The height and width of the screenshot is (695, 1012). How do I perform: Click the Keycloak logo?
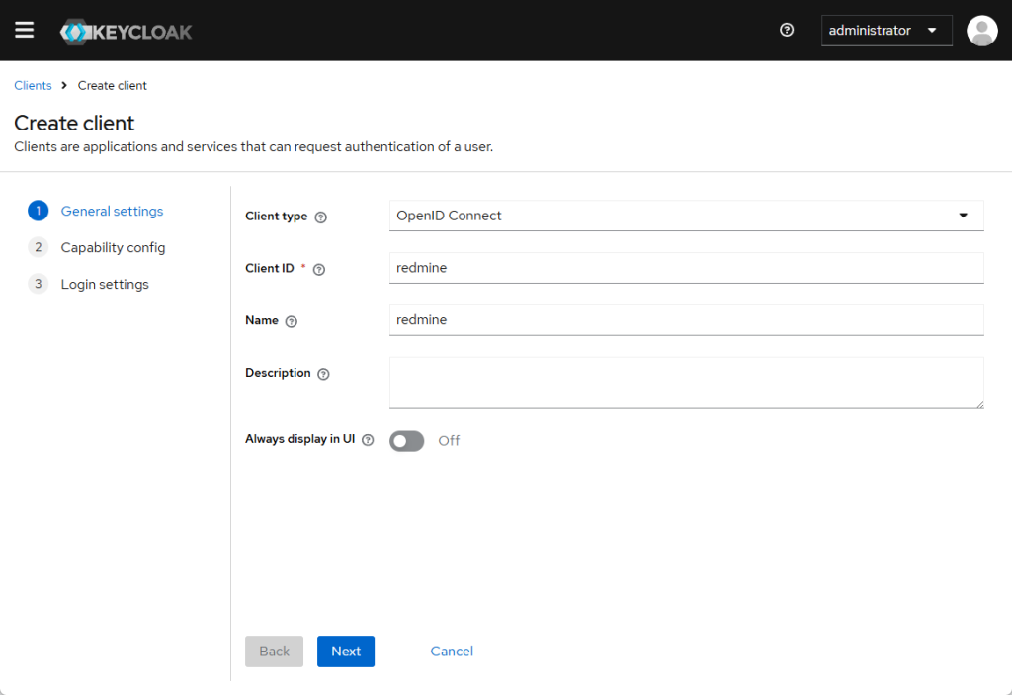tap(126, 31)
